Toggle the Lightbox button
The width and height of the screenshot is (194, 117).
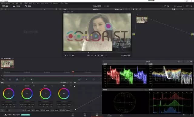[x=189, y=6]
